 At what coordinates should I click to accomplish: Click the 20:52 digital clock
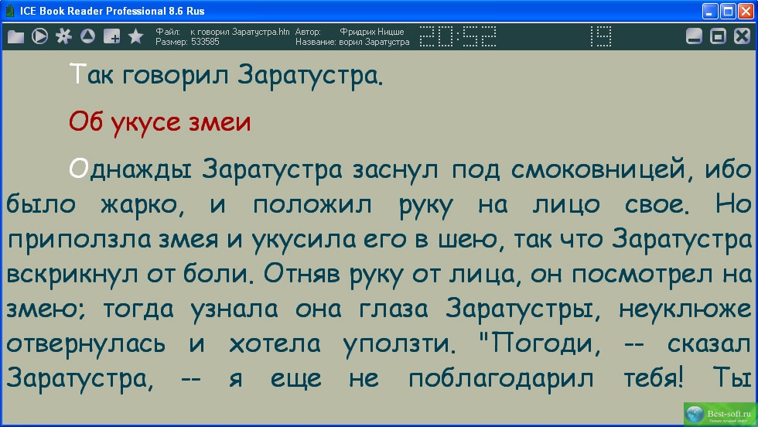[x=457, y=36]
